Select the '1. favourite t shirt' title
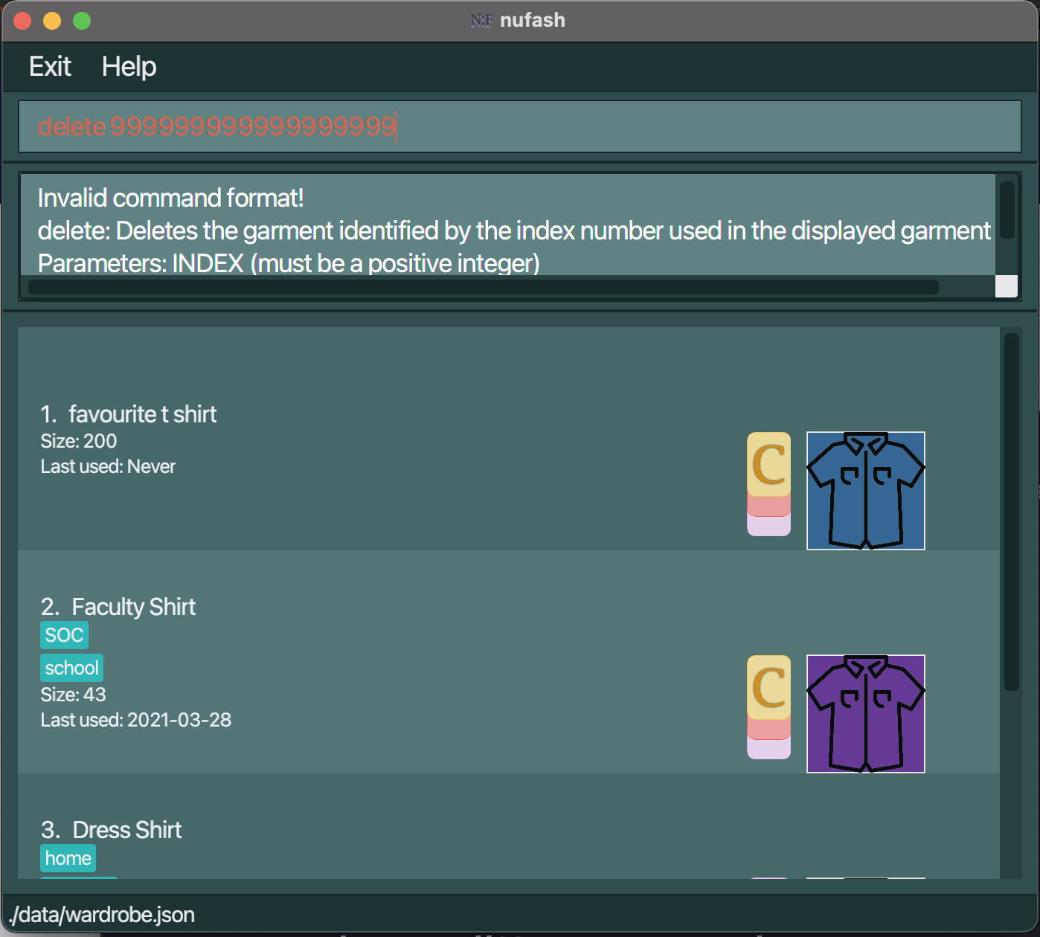The height and width of the screenshot is (937, 1040). pos(129,414)
